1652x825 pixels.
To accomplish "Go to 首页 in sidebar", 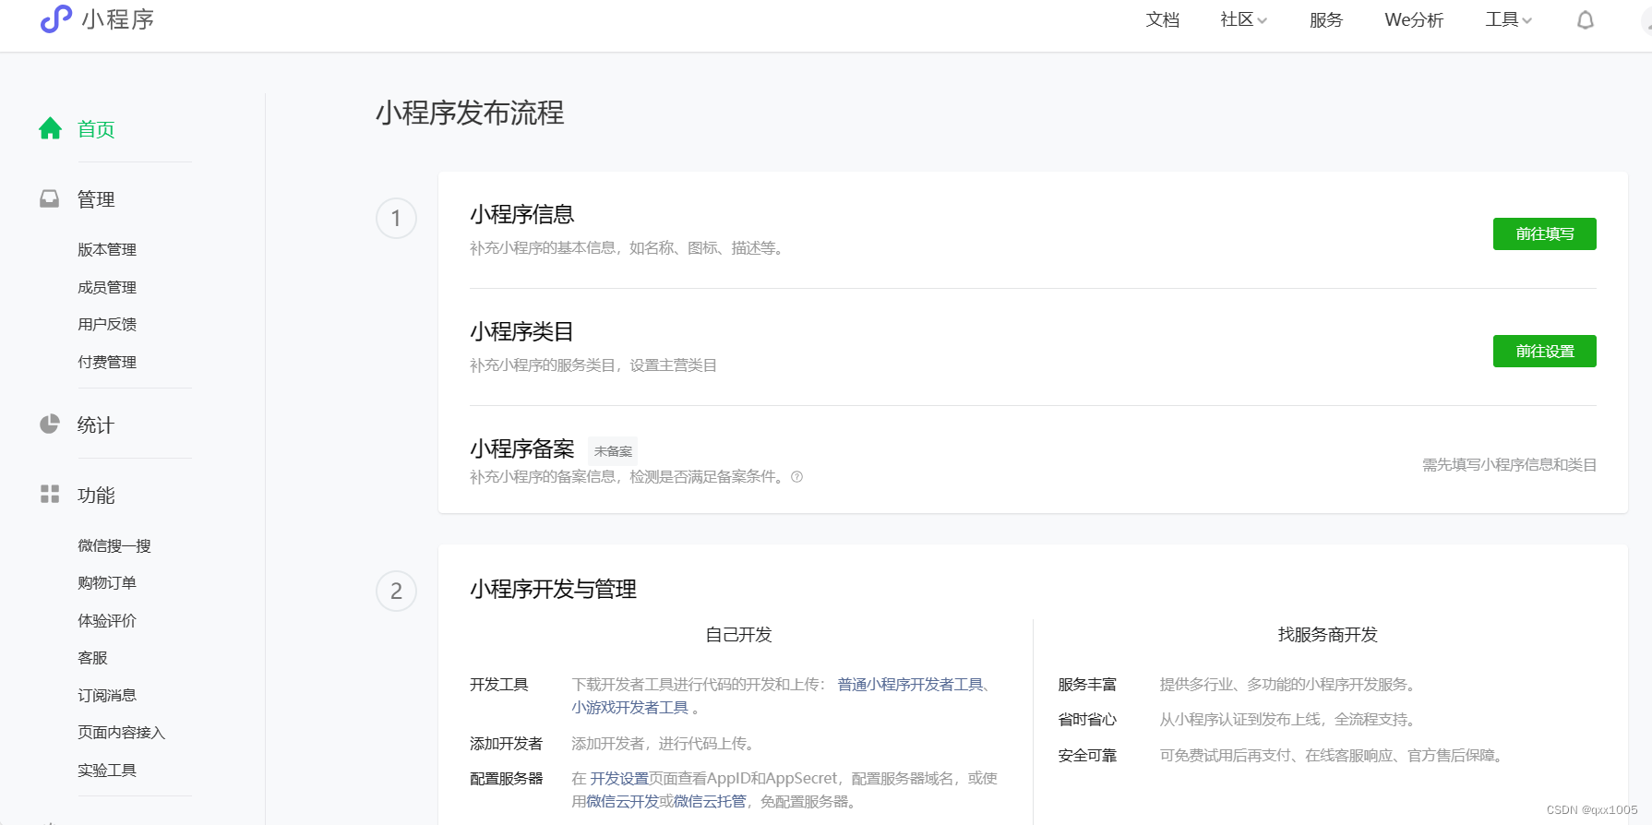I will [96, 129].
